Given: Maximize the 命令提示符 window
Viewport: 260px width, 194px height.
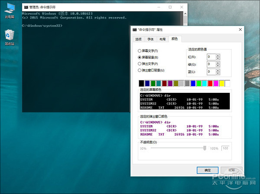Looking at the screenshot, I should pyautogui.click(x=170, y=7).
